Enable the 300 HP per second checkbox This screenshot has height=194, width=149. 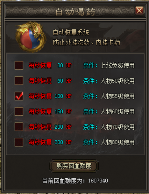point(19,142)
